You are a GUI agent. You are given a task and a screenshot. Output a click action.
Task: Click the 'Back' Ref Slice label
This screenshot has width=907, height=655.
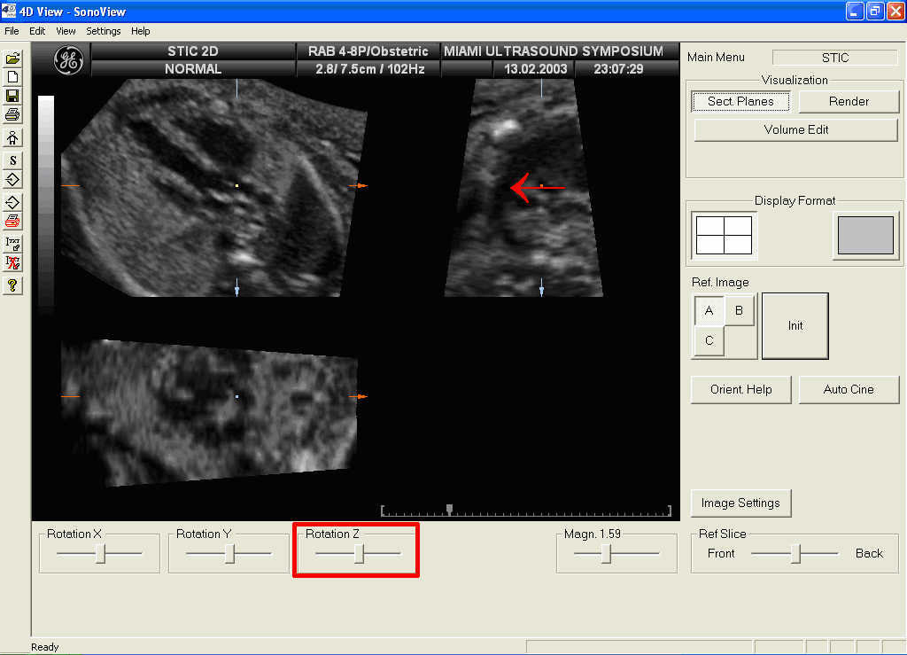pyautogui.click(x=869, y=554)
